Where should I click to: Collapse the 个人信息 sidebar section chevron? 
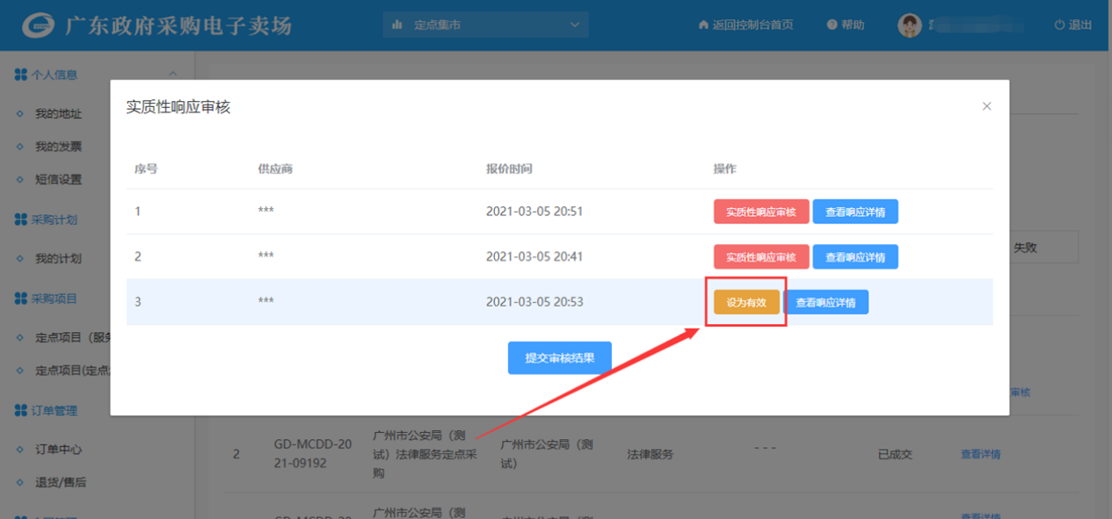(x=173, y=75)
